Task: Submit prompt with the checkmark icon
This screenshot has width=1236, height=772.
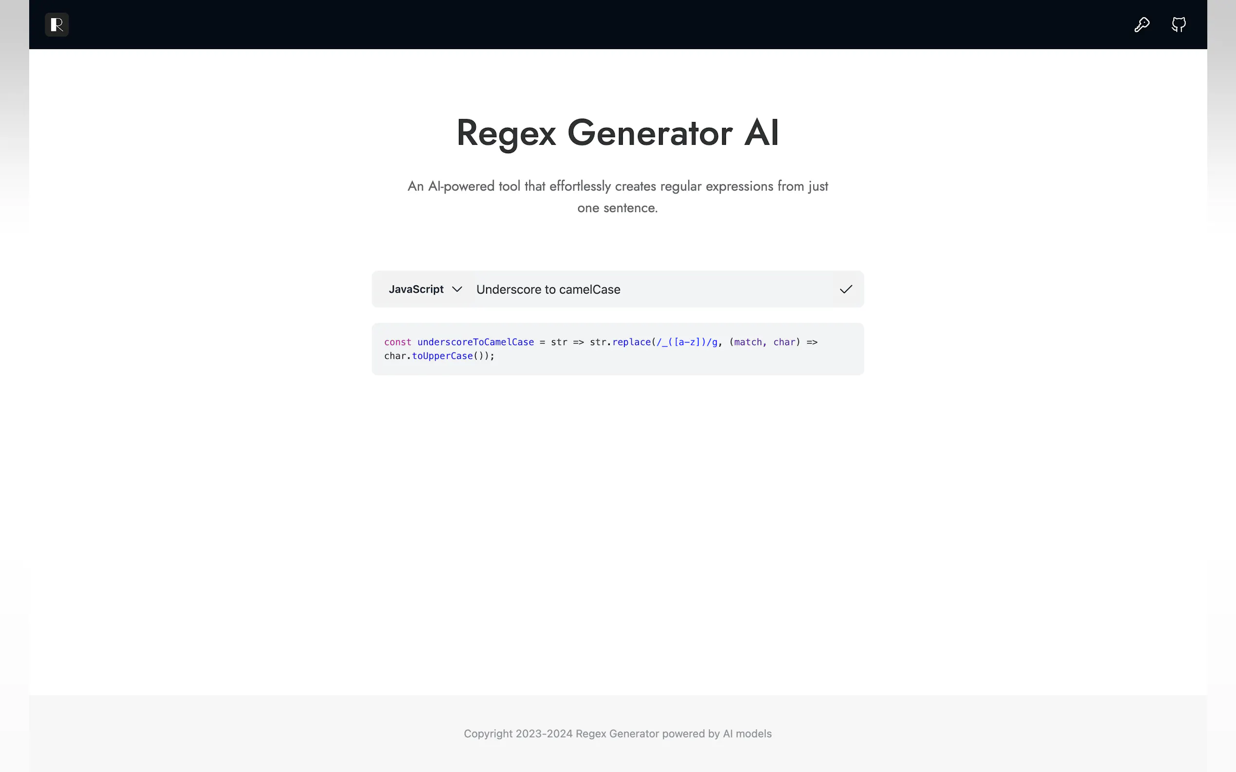Action: [846, 289]
